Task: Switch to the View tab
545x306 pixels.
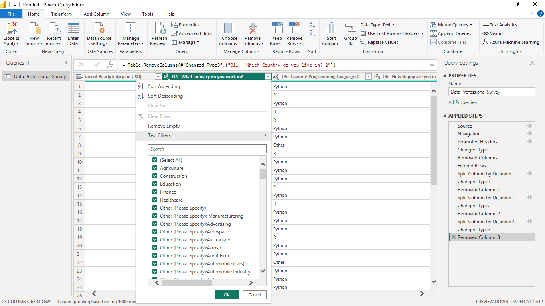Action: pos(126,14)
